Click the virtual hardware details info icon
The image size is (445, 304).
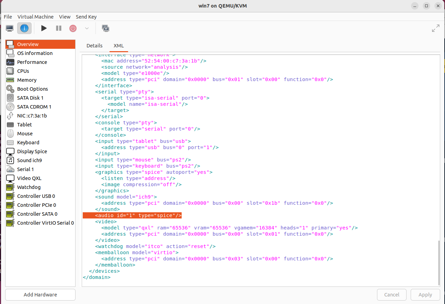[24, 28]
